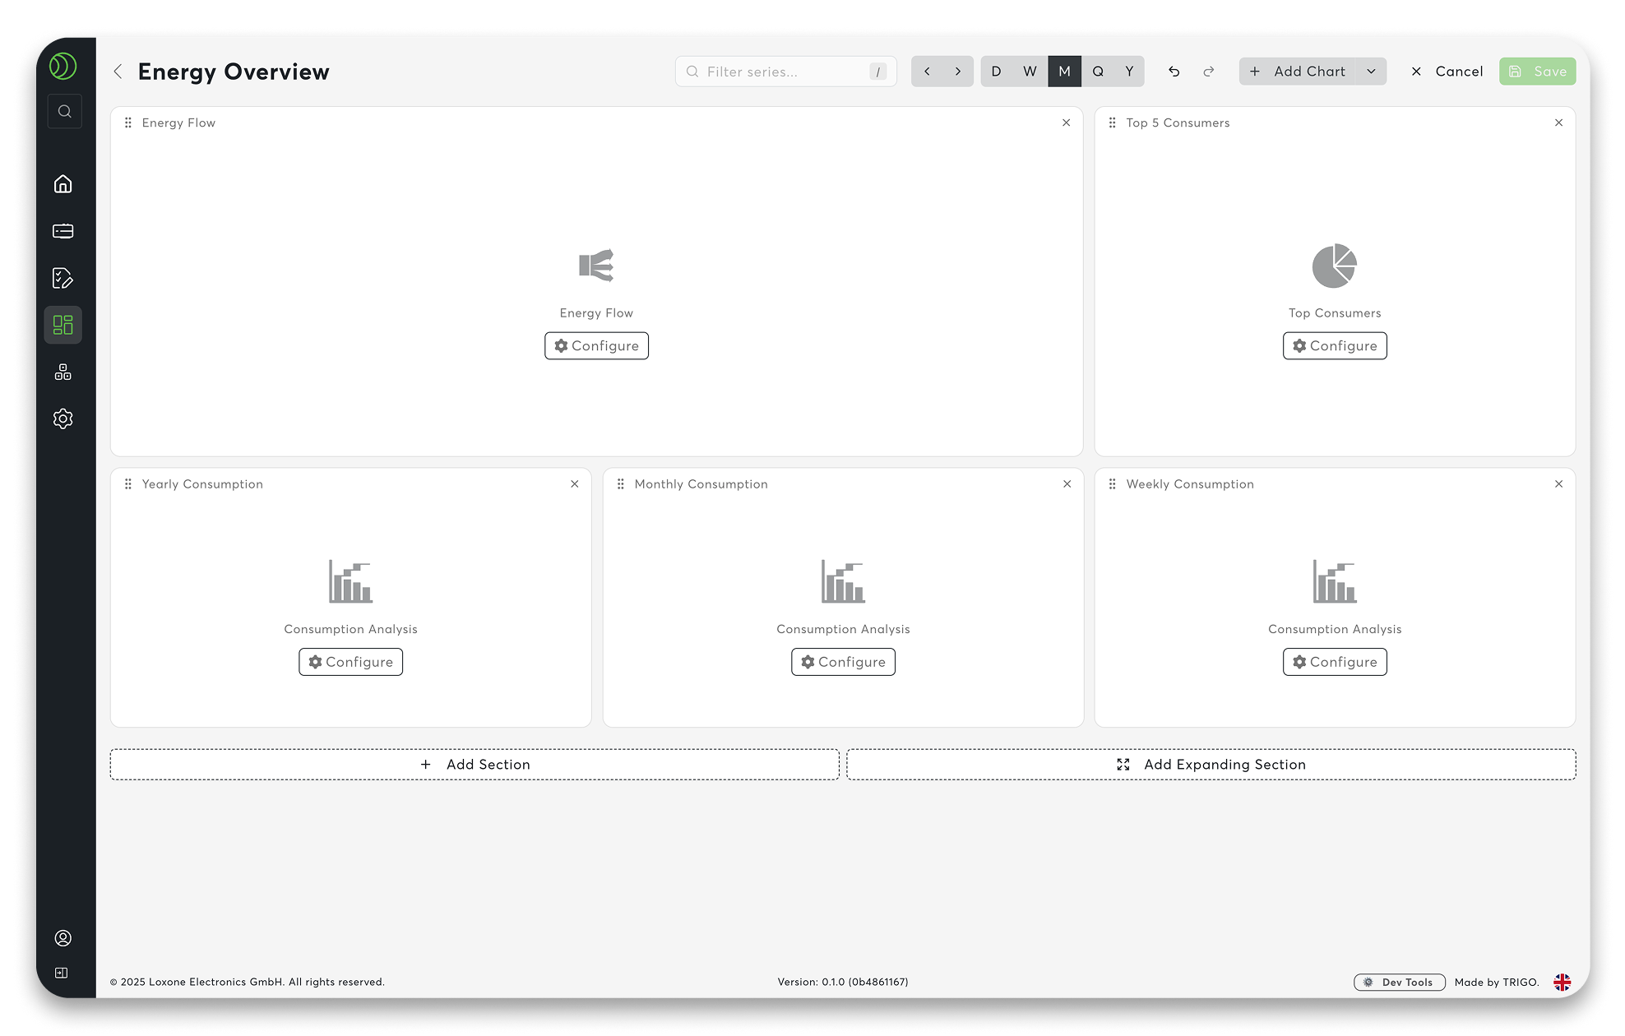Open settings via the gear icon in sidebar
This screenshot has height=1036, width=1625.
[x=63, y=419]
